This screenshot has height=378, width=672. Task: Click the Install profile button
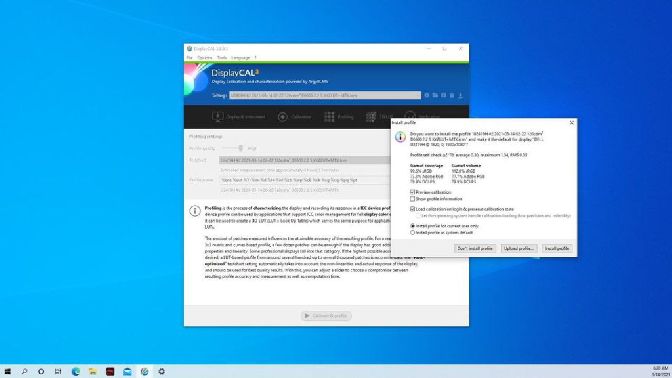(x=557, y=248)
